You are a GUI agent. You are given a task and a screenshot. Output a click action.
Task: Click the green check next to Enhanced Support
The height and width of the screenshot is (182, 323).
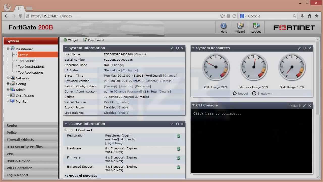click(178, 167)
